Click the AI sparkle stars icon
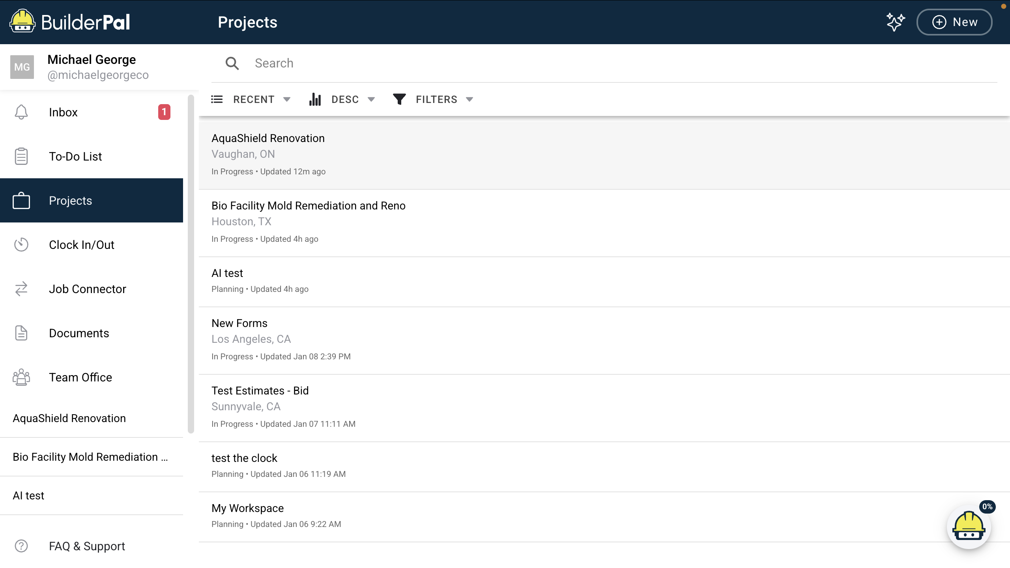This screenshot has height=568, width=1010. (x=895, y=22)
